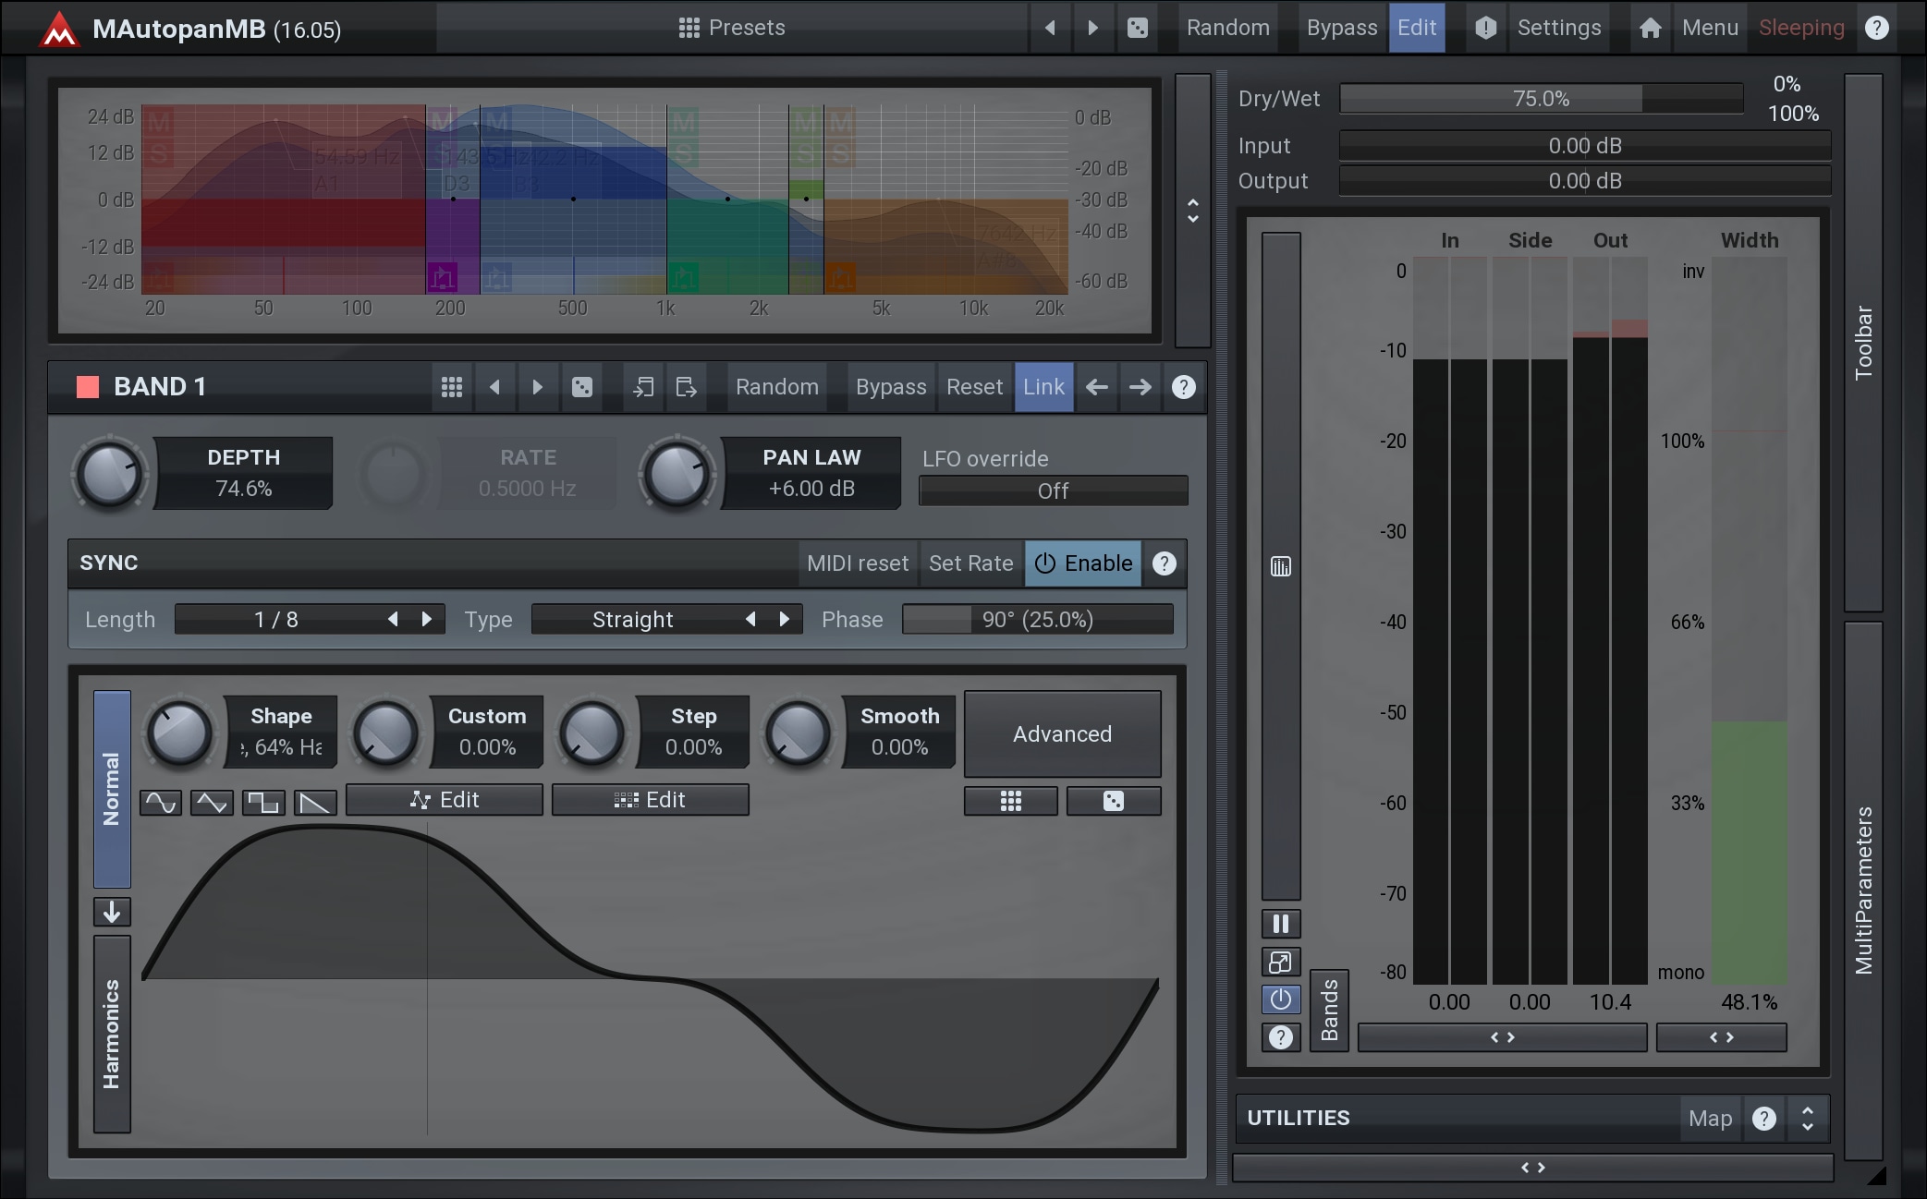1927x1199 pixels.
Task: Open Utilities help question icon
Action: click(1764, 1119)
